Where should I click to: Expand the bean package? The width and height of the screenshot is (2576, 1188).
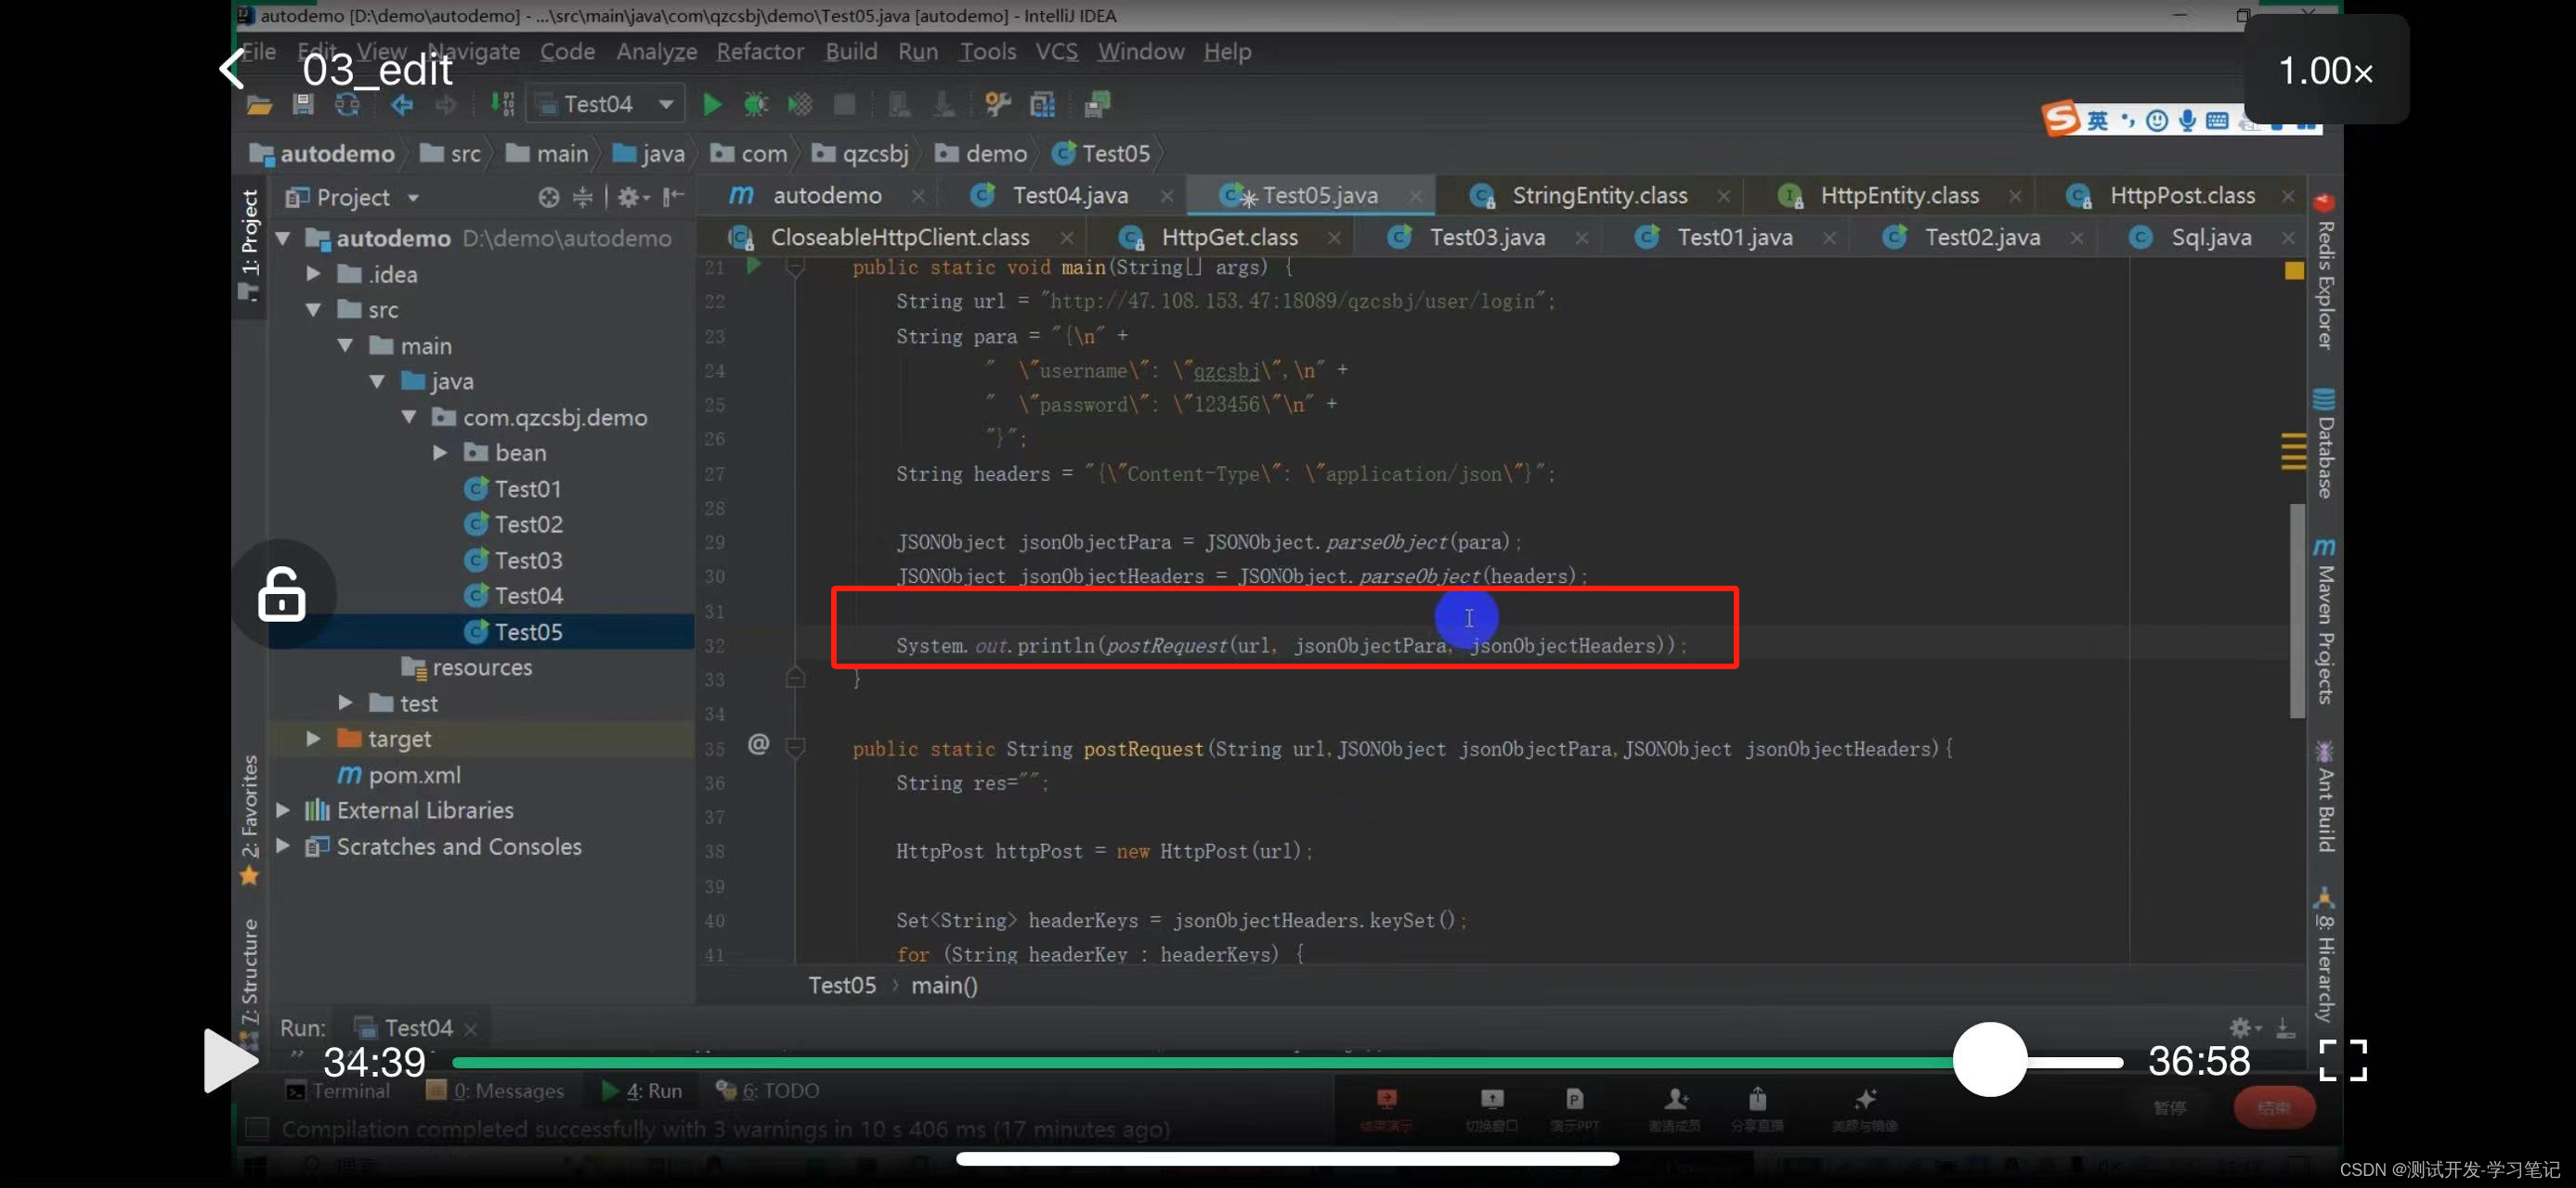point(440,452)
